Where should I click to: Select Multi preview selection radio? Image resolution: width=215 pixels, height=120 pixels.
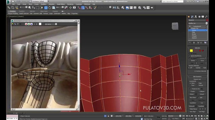point(202,68)
